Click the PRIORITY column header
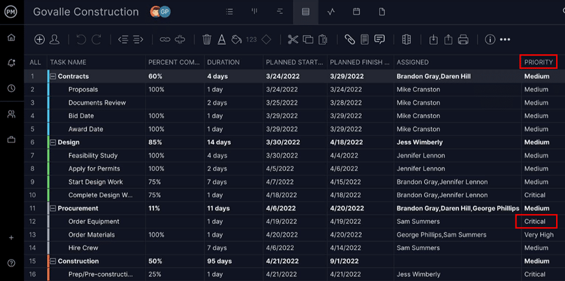Screen dimensions: 565x281 538,62
